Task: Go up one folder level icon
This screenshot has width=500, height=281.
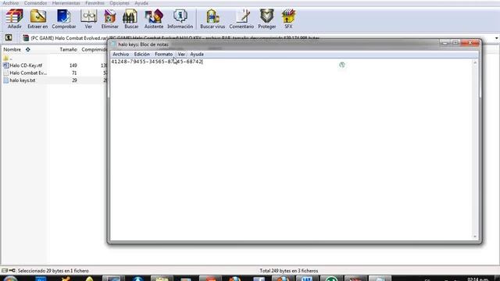Action: 9,38
